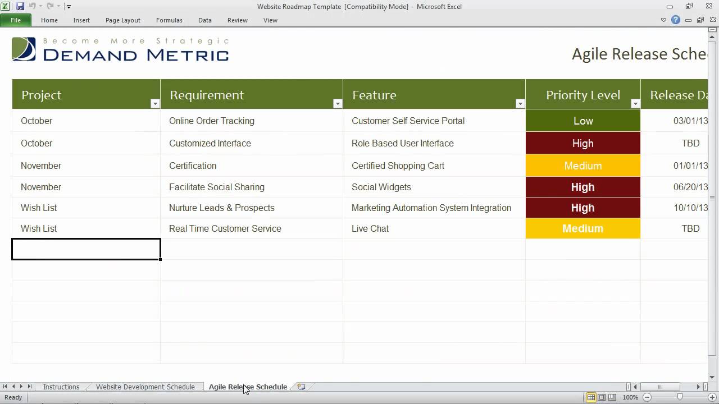
Task: Select the Marketing Automation System Integration cell
Action: tap(434, 208)
